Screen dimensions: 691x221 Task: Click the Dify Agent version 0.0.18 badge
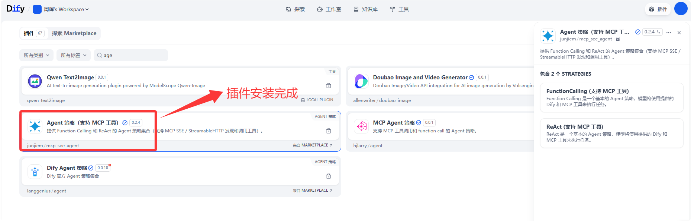pos(103,168)
